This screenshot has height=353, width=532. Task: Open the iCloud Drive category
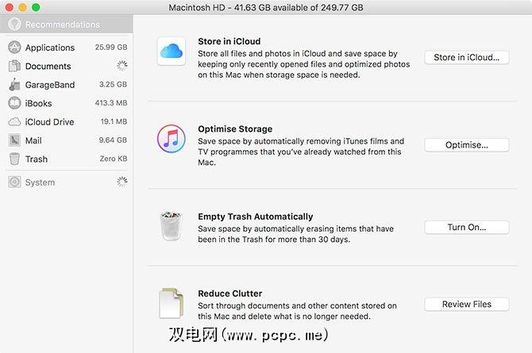67,121
